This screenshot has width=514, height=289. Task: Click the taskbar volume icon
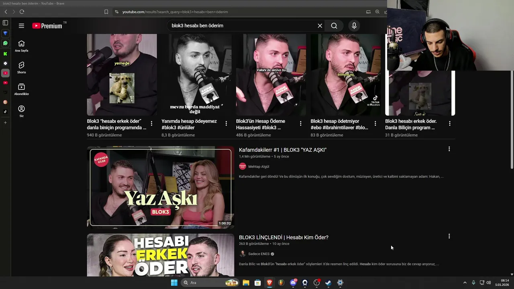click(488, 283)
